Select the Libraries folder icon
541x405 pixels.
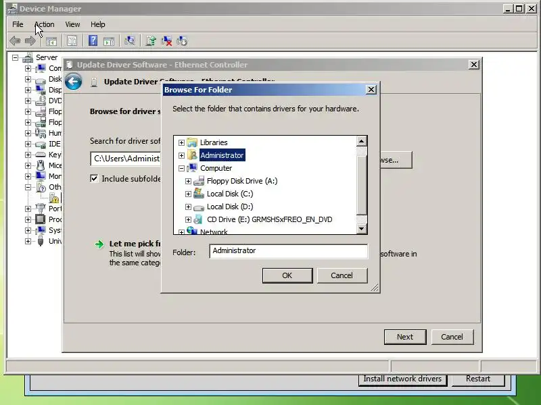192,142
